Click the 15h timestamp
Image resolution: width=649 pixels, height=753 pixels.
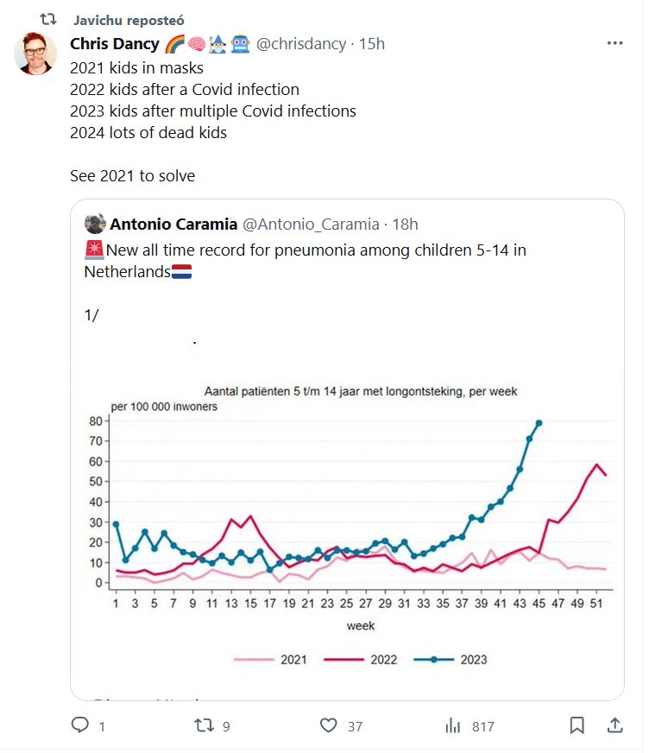pos(372,43)
